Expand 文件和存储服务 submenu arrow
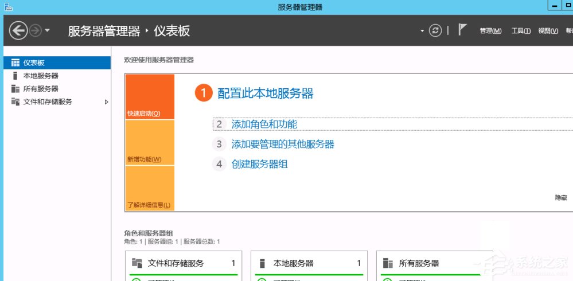This screenshot has width=573, height=281. pyautogui.click(x=106, y=102)
